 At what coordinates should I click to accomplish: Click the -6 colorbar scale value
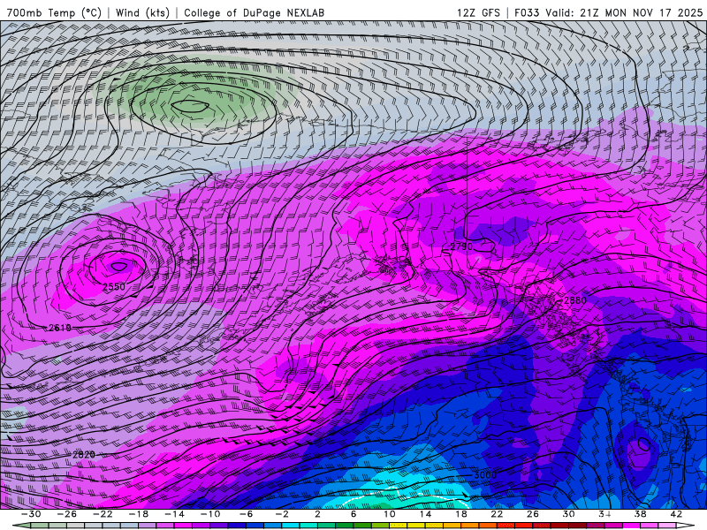point(246,514)
